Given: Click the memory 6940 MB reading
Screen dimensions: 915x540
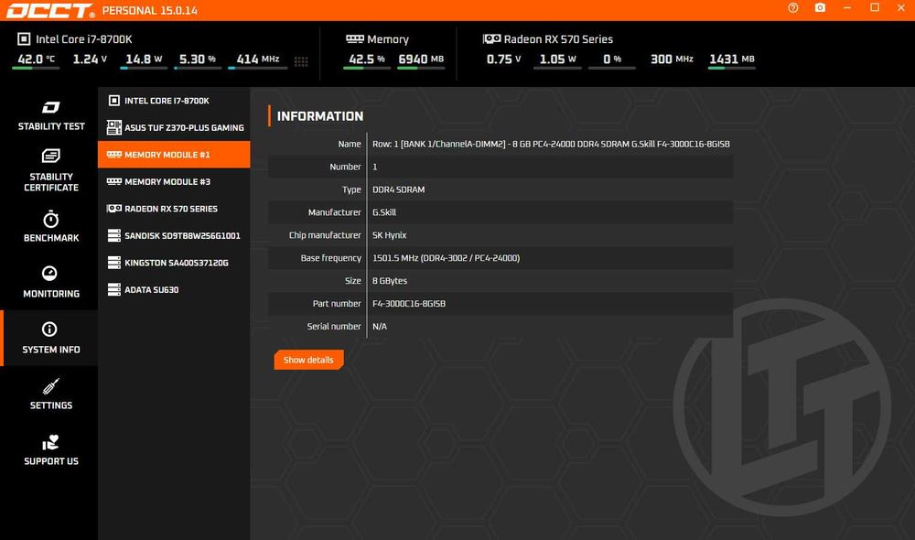Looking at the screenshot, I should 421,59.
